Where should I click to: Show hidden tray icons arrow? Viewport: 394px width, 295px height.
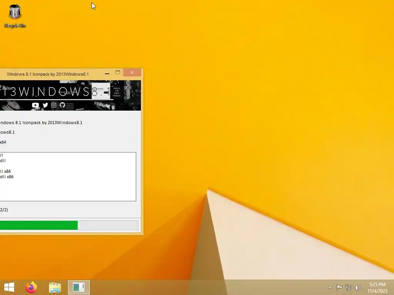(x=330, y=288)
